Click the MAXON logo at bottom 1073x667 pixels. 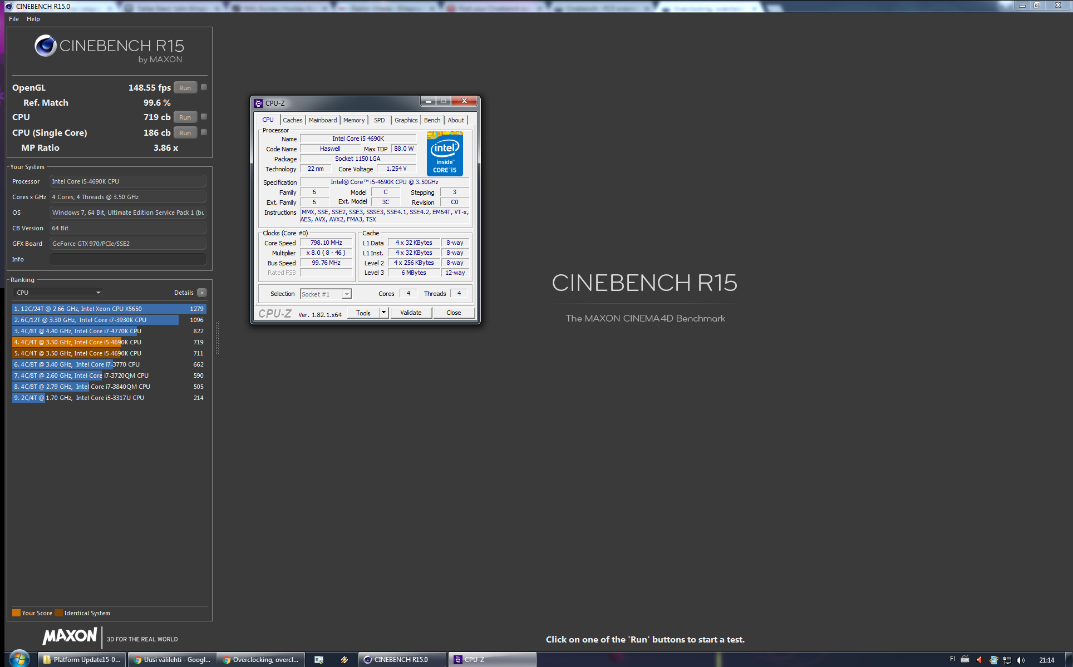click(70, 636)
